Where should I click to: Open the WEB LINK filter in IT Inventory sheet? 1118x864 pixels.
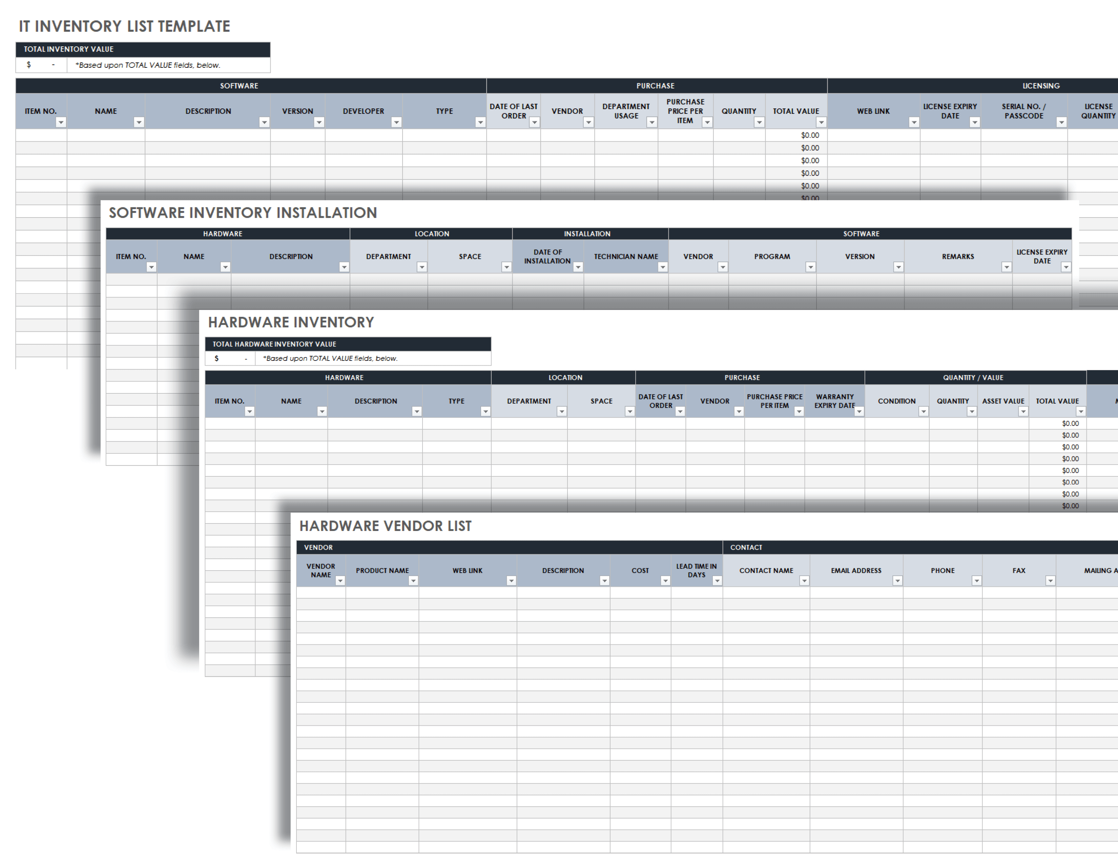pos(914,122)
